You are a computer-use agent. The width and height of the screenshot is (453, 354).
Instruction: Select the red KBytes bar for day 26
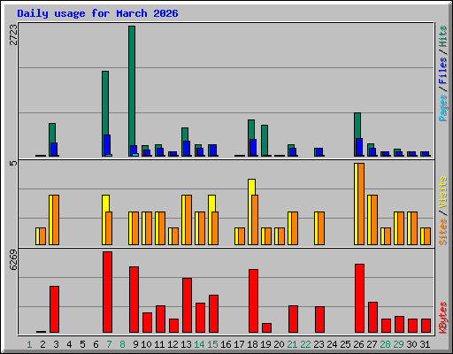tap(360, 298)
